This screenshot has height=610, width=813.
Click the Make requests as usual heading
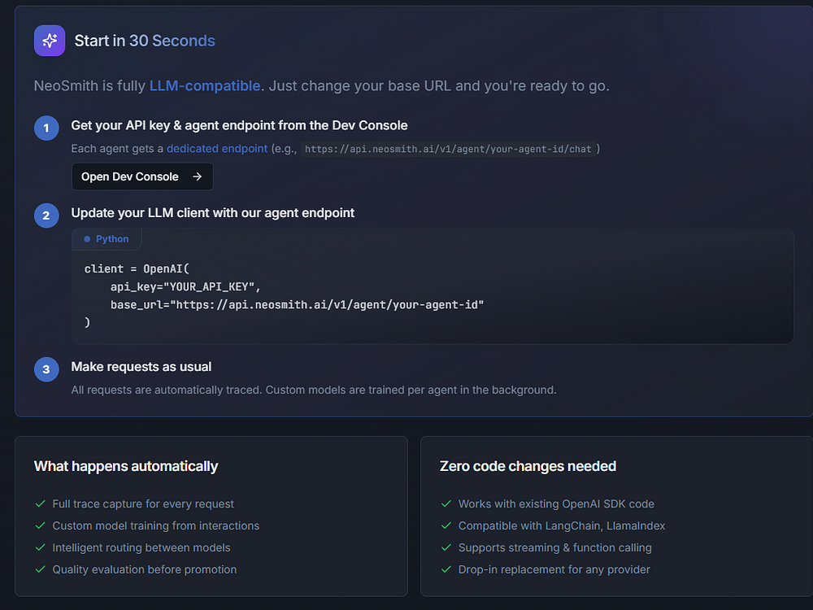pos(141,367)
